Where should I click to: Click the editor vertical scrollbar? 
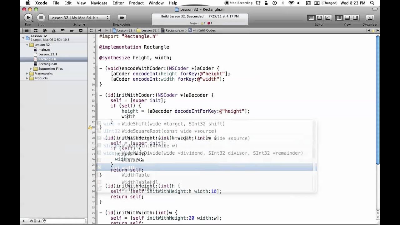click(x=377, y=100)
